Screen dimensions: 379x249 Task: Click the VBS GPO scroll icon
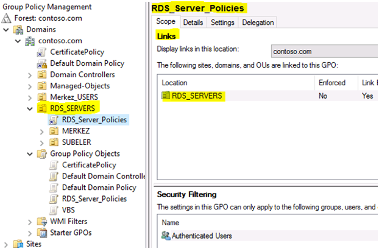pyautogui.click(x=54, y=211)
